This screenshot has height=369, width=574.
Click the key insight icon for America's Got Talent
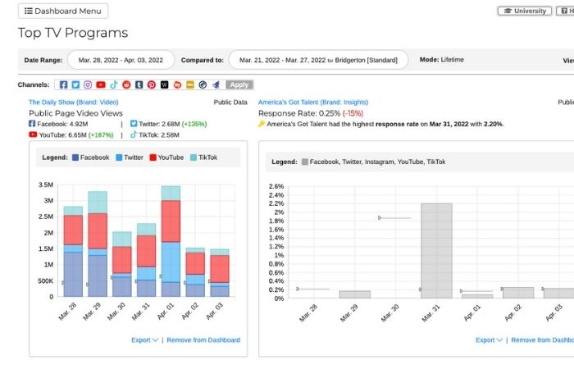[262, 124]
